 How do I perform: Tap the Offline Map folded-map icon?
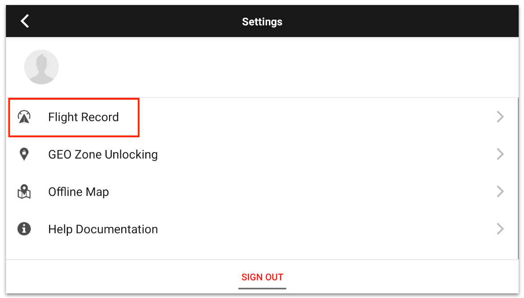tap(24, 192)
